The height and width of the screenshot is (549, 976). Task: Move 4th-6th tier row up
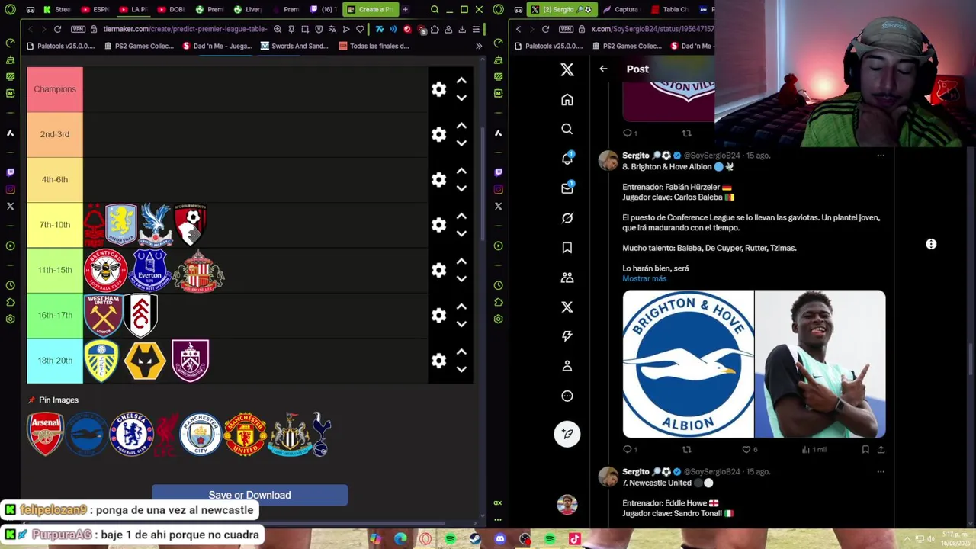pos(461,171)
